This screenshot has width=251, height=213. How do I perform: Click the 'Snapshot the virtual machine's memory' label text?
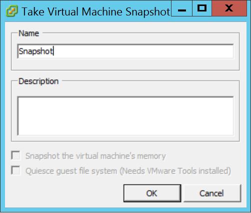coord(95,156)
